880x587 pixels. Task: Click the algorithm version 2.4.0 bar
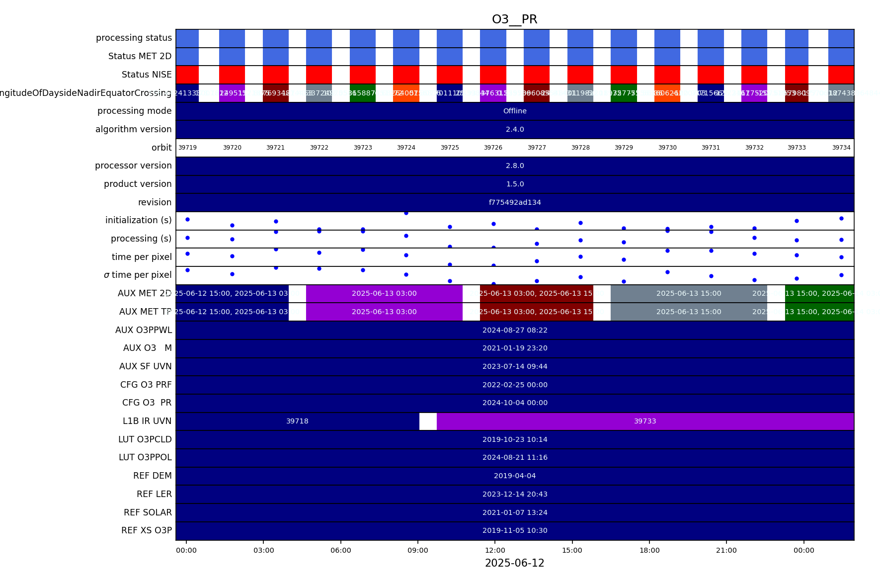click(x=514, y=129)
